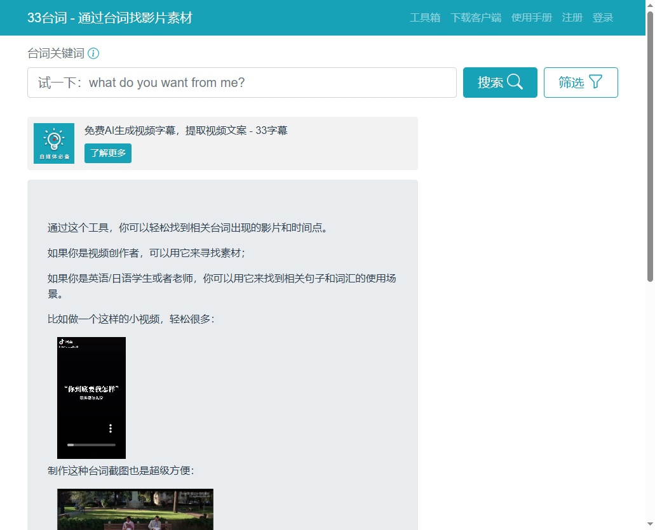Image resolution: width=655 pixels, height=530 pixels.
Task: Click the scrollbar down arrow
Action: pos(650,525)
